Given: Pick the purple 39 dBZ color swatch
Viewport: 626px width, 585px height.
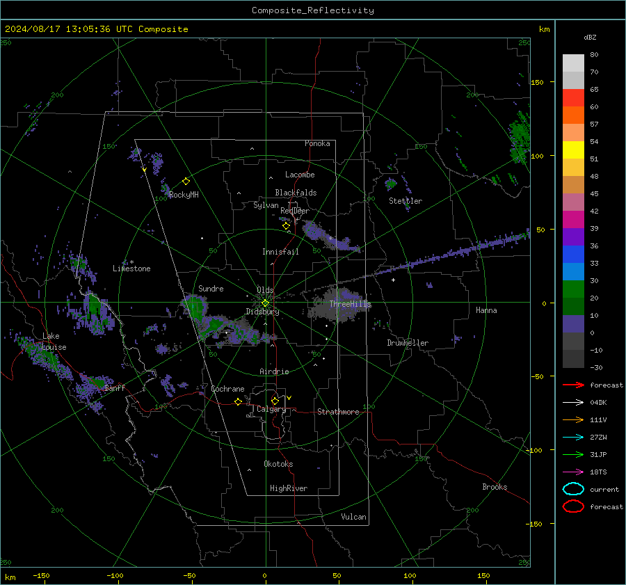Looking at the screenshot, I should (x=573, y=237).
